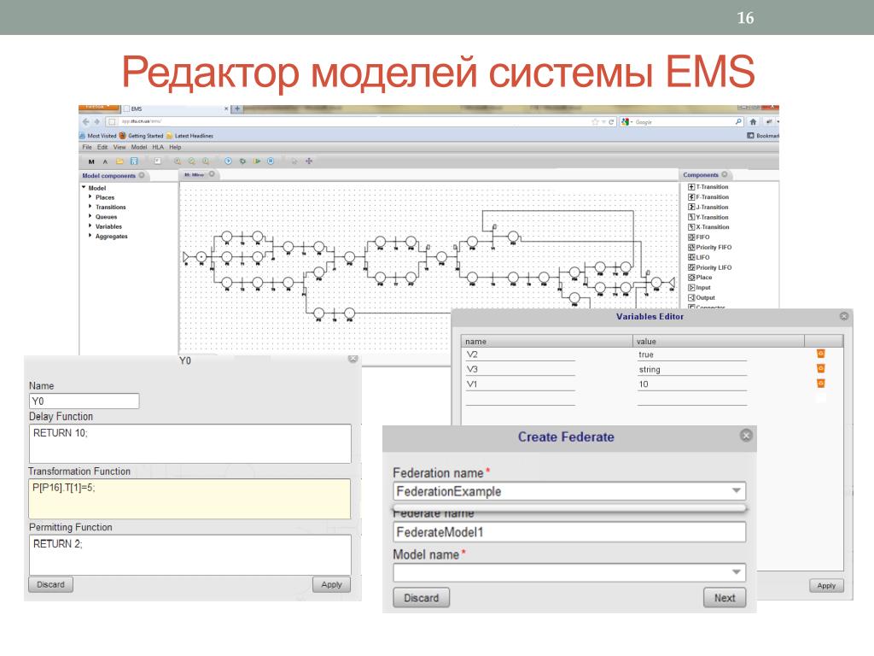This screenshot has width=874, height=656.
Task: Expand the Transitions tree node
Action: tap(90, 207)
